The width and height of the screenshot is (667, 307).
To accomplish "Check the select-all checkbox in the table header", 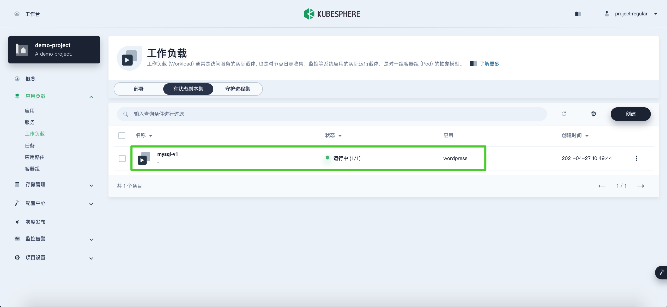I will coord(122,135).
